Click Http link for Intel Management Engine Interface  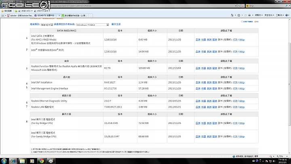[x=242, y=89]
